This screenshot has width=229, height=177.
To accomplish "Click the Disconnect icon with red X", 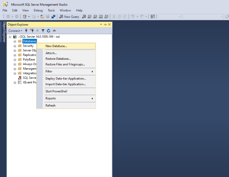I will 31,31.
